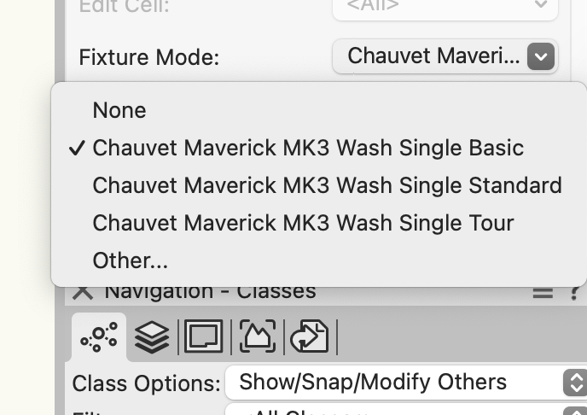The height and width of the screenshot is (415, 587).
Task: Select Chauvet Maverick MK3 Wash Single Tour
Action: [x=303, y=223]
